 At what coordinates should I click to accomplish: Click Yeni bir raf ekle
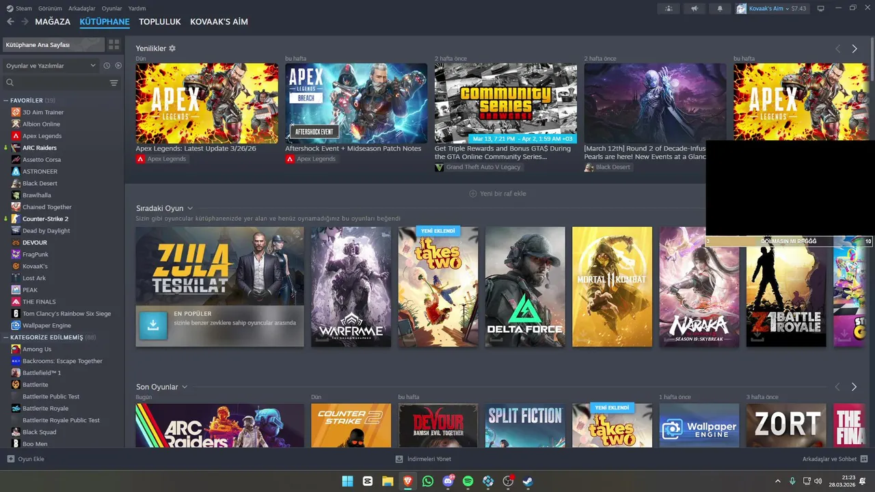(498, 193)
